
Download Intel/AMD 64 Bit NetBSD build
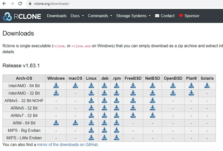(x=153, y=86)
